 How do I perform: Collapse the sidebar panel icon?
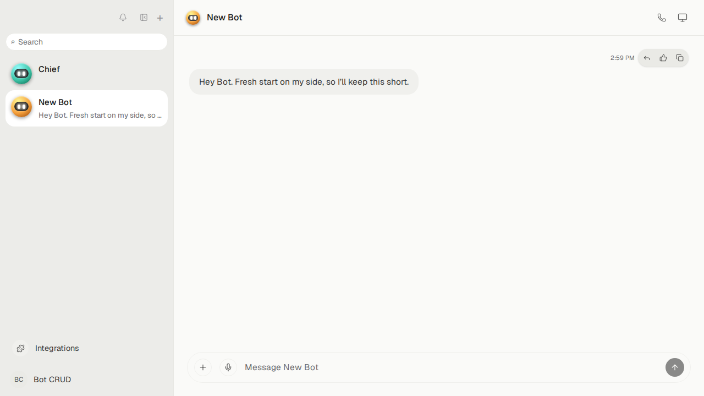point(144,18)
